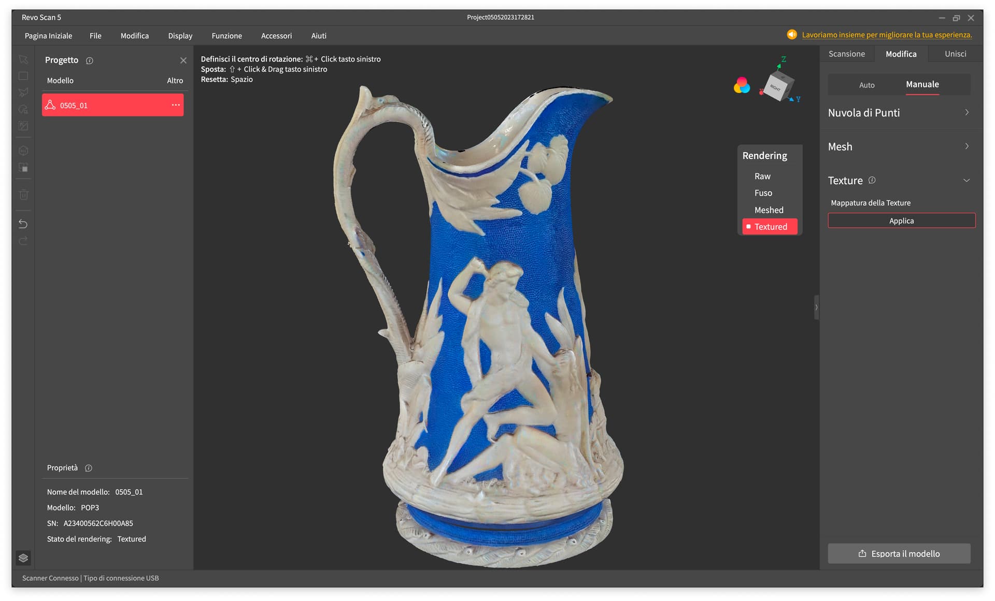Click the redo arrow icon
This screenshot has height=601, width=995.
[23, 241]
